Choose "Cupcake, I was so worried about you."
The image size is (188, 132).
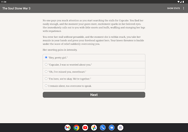(94, 65)
